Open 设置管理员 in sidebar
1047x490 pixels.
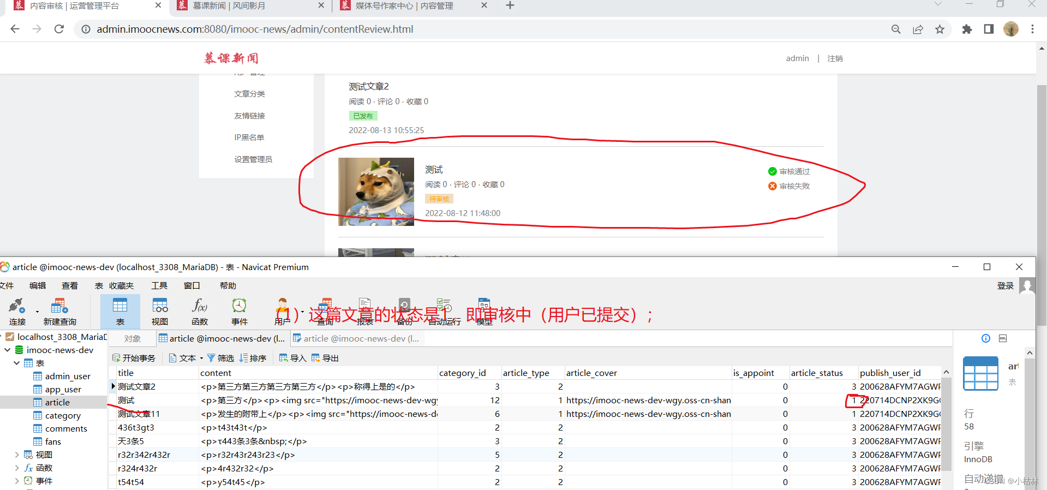click(x=253, y=159)
